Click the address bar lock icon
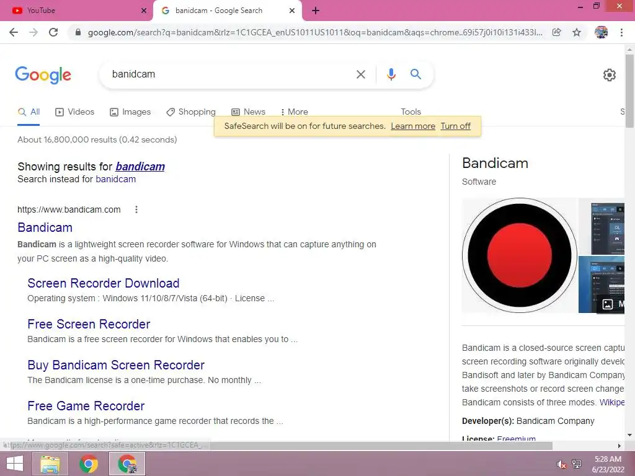Viewport: 635px width, 476px height. tap(78, 32)
